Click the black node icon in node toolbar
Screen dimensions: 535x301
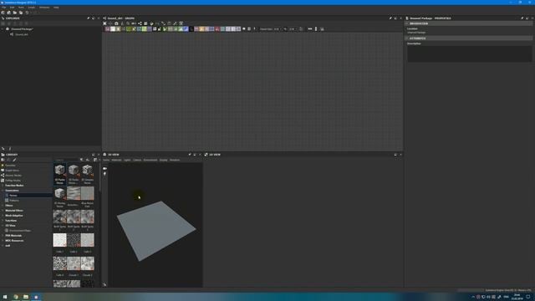click(191, 29)
